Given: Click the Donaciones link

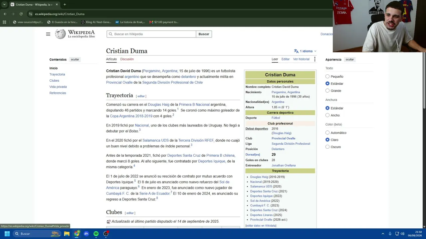Looking at the screenshot, I should (326, 34).
